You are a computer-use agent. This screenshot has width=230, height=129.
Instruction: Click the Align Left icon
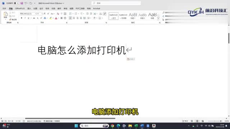[x=70, y=18]
